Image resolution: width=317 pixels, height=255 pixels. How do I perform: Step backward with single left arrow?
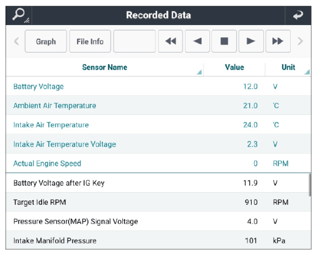click(197, 41)
